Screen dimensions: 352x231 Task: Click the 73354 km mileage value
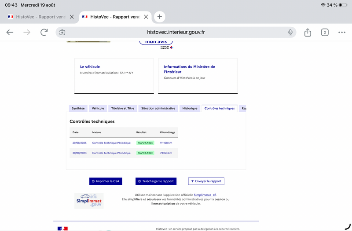pos(166,153)
